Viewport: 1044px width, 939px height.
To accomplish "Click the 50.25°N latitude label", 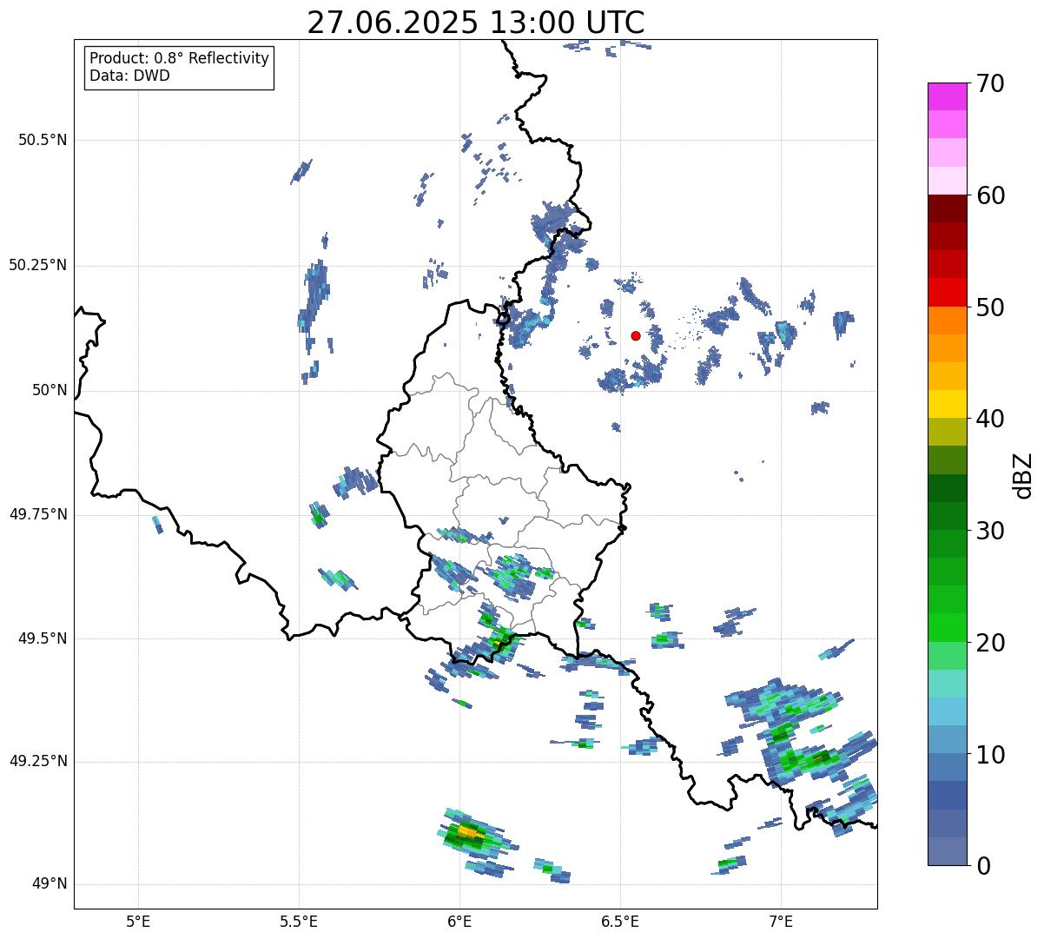I will [38, 265].
